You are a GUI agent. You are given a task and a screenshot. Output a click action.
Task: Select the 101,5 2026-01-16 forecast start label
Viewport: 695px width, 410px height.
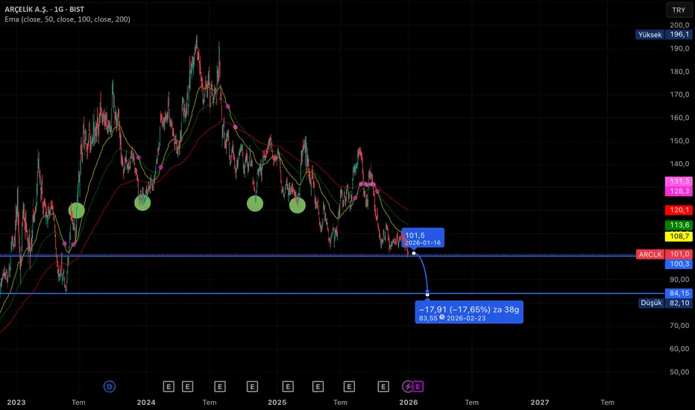click(423, 238)
